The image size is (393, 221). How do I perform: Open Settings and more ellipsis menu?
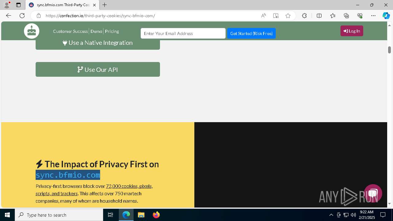pyautogui.click(x=373, y=16)
